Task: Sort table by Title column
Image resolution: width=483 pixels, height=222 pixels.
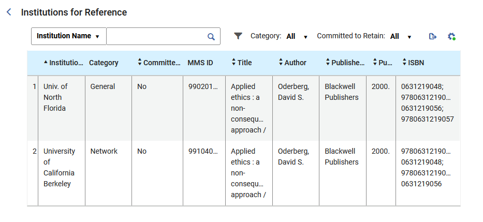Action: [x=233, y=63]
